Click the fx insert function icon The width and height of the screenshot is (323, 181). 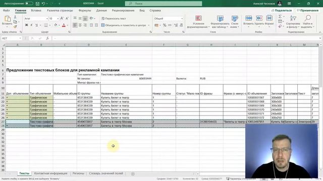point(47,38)
